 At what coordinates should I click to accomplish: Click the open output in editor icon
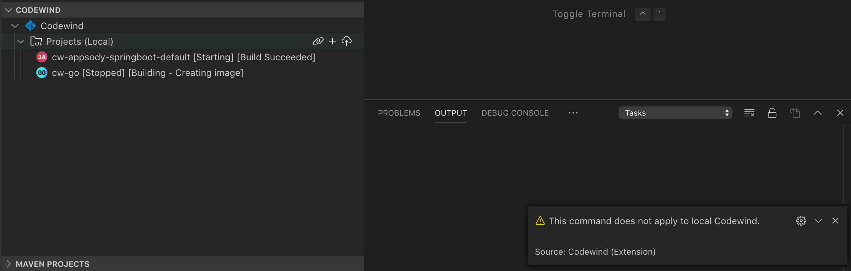(795, 113)
